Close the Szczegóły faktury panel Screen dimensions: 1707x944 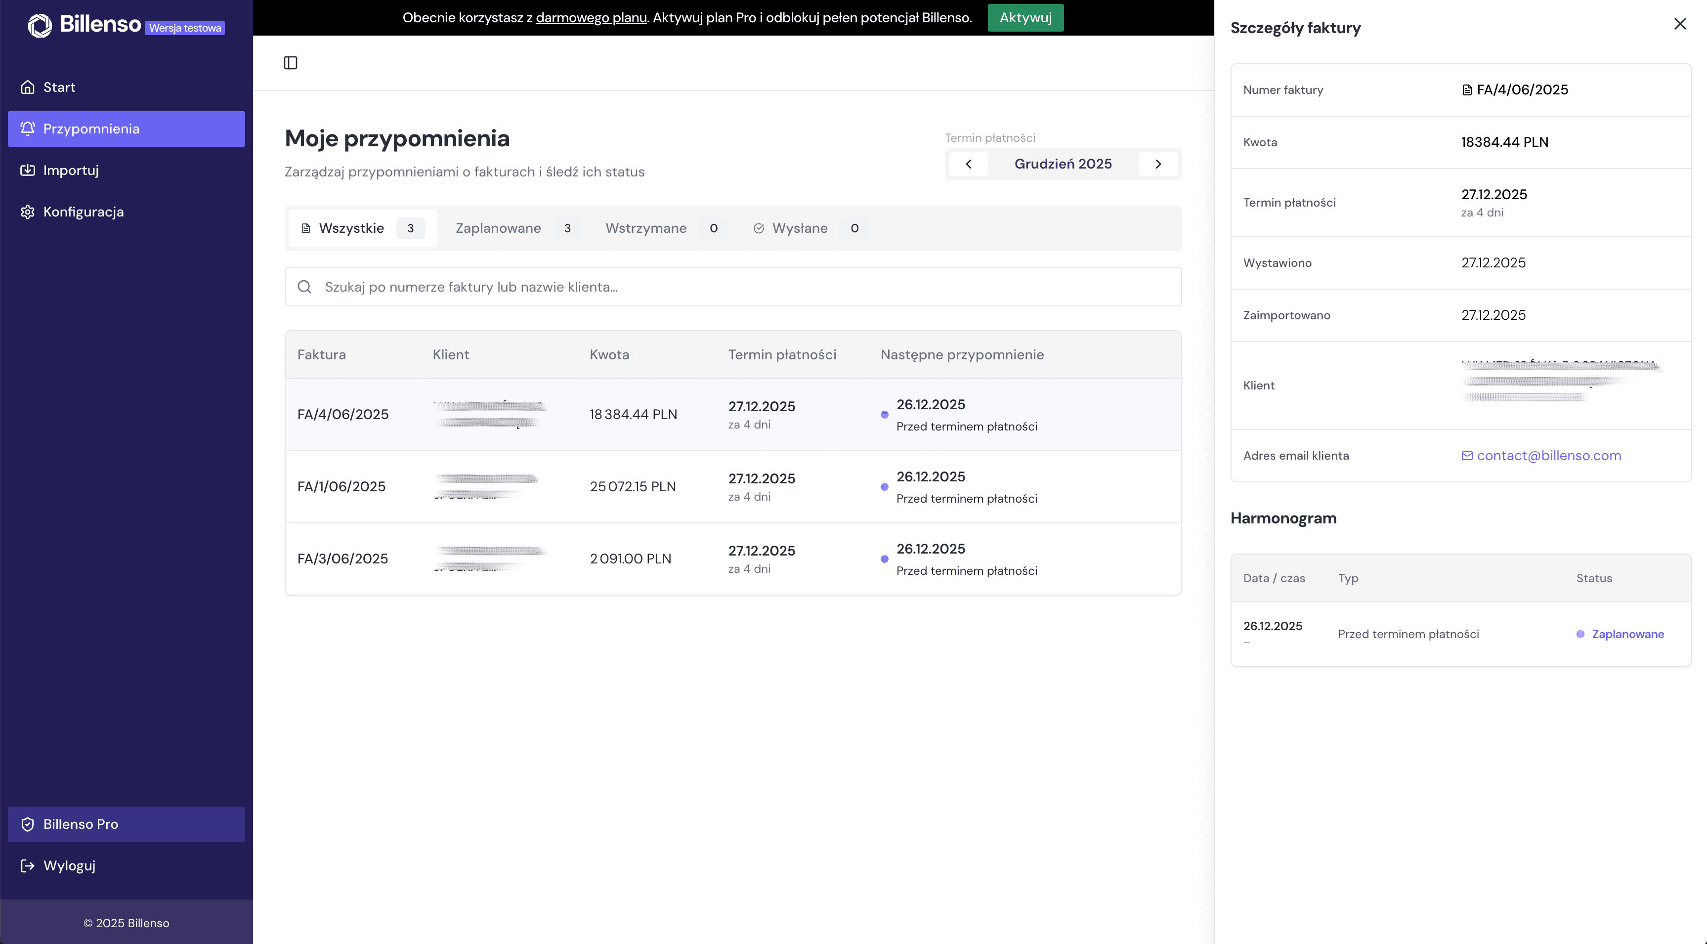[1679, 25]
